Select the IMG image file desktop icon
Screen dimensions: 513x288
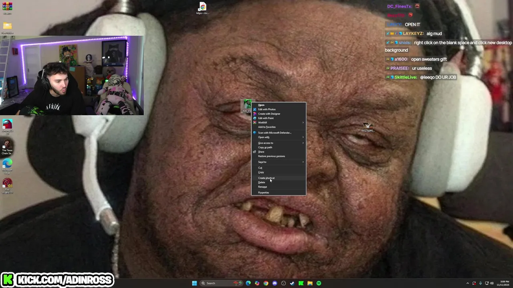coord(247,106)
